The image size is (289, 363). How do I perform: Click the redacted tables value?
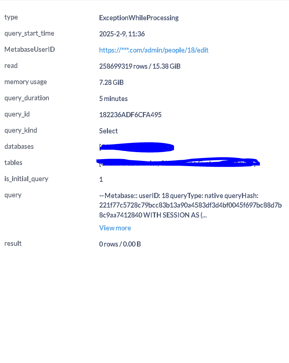click(178, 162)
